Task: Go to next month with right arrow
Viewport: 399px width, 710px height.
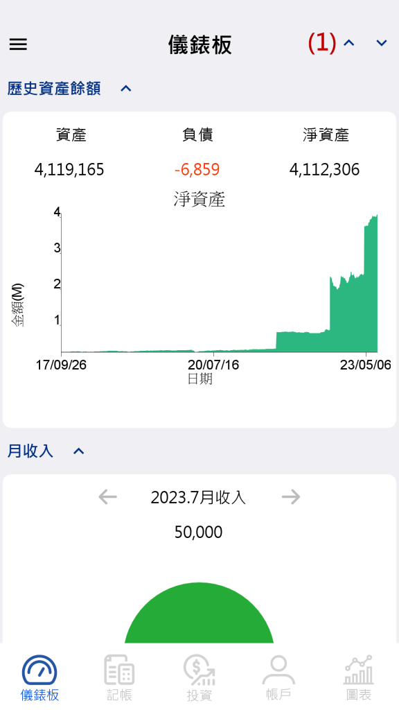Action: (291, 497)
